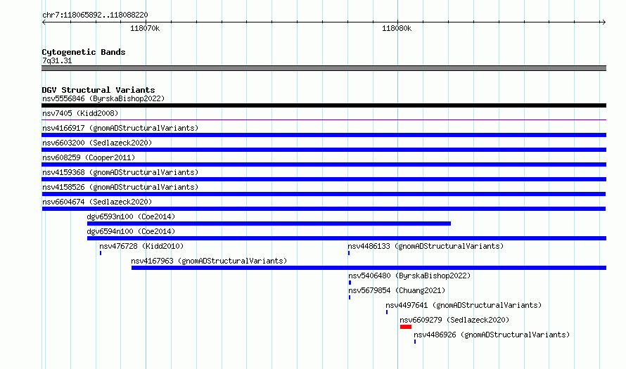
Task: Open nsv4158526 (gnomADStructuralVariants) label
Action: coord(120,187)
